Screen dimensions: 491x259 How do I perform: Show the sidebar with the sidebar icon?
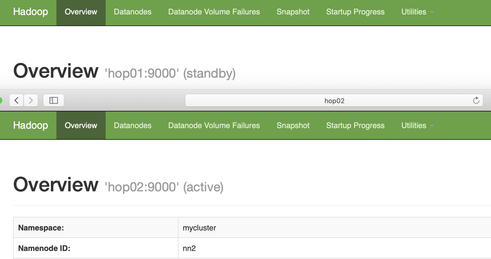click(x=54, y=100)
